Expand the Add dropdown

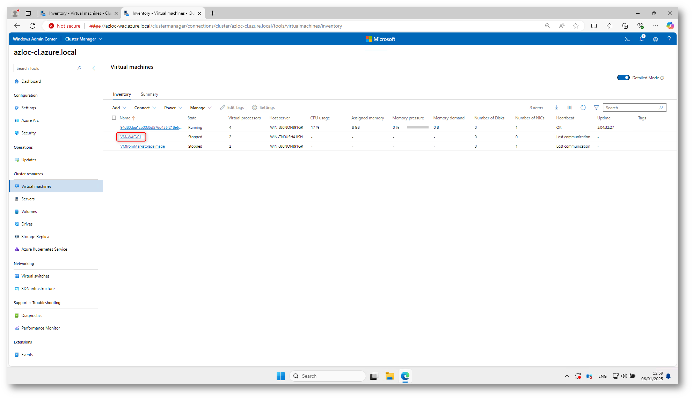click(119, 108)
